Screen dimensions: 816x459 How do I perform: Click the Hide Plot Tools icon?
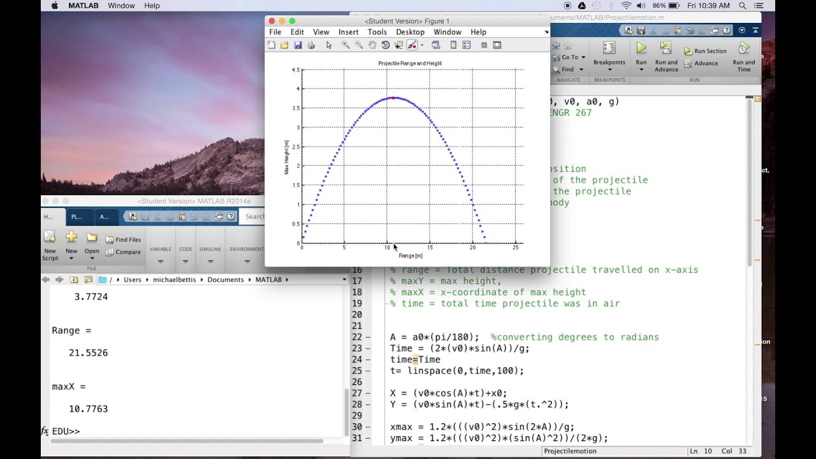pos(484,45)
